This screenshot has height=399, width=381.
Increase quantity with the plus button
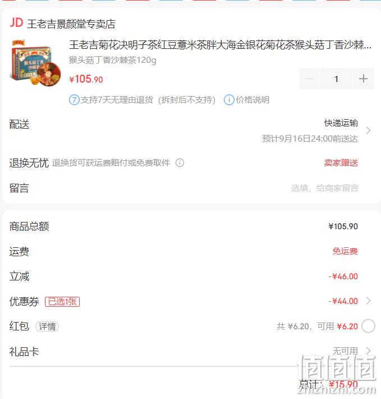click(363, 79)
